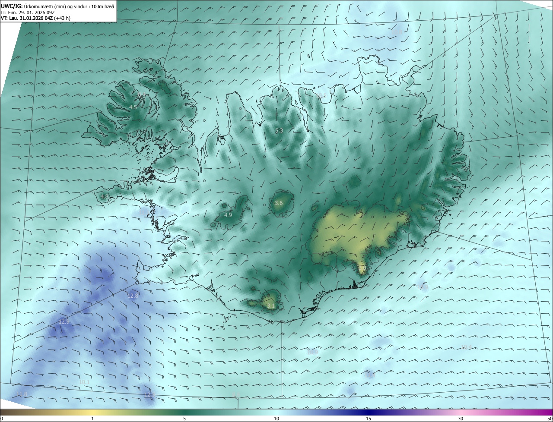Click the 5.3 value in north Iceland
Viewport: 553px width, 422px height.
coord(279,130)
